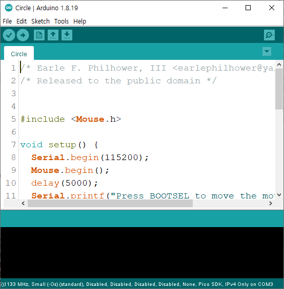284x289 pixels.
Task: Click the horizontal scrollbar thumb
Action: point(110,203)
